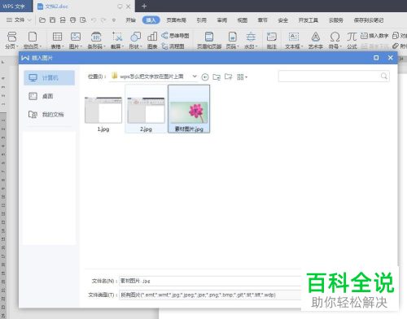407x319 pixels.
Task: Open a new tab with the plus button
Action: 144,6
